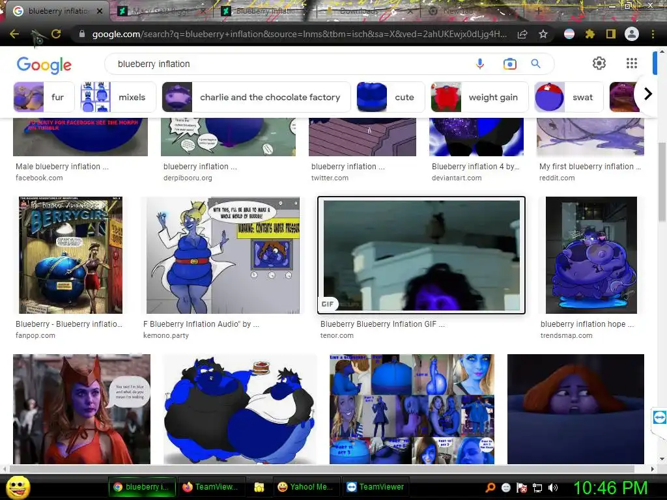Viewport: 667px width, 500px height.
Task: Click the 10:46 PM taskbar clock
Action: [x=610, y=488]
